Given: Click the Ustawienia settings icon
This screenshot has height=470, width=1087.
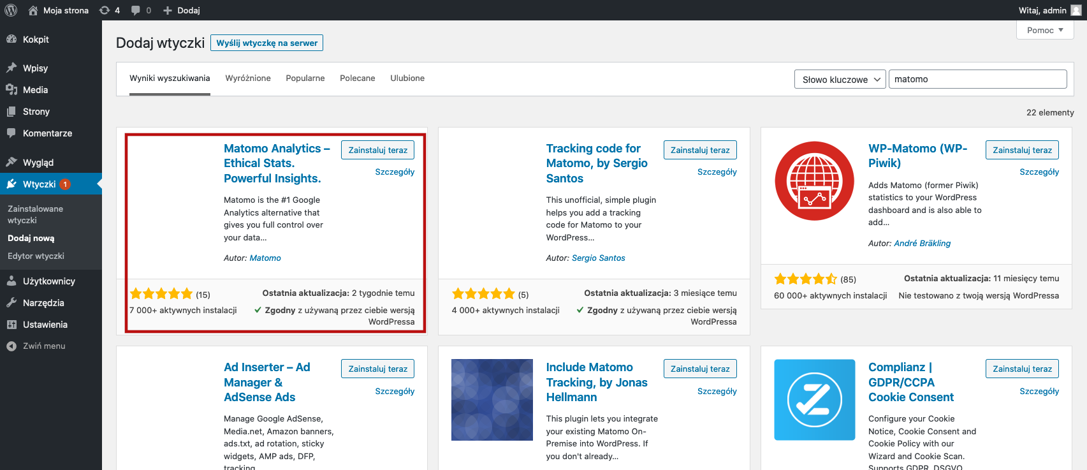Looking at the screenshot, I should 11,324.
